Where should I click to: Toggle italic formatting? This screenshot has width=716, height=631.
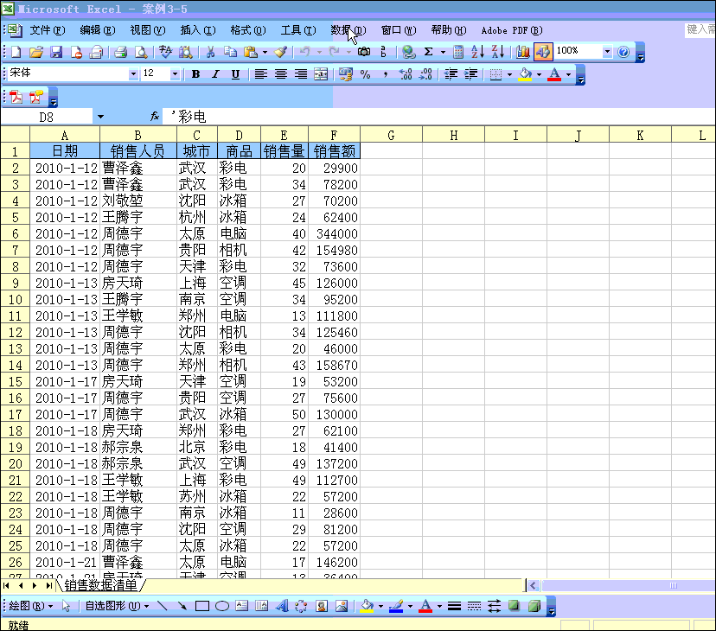tap(214, 74)
